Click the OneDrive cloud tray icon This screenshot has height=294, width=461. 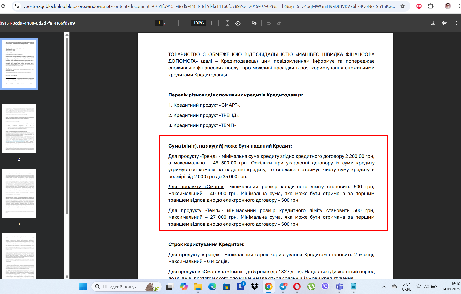pyautogui.click(x=394, y=287)
